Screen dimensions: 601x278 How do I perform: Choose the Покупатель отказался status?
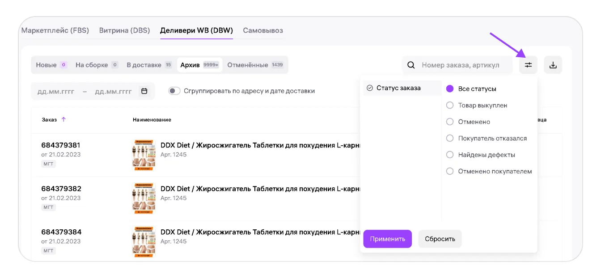coord(450,139)
